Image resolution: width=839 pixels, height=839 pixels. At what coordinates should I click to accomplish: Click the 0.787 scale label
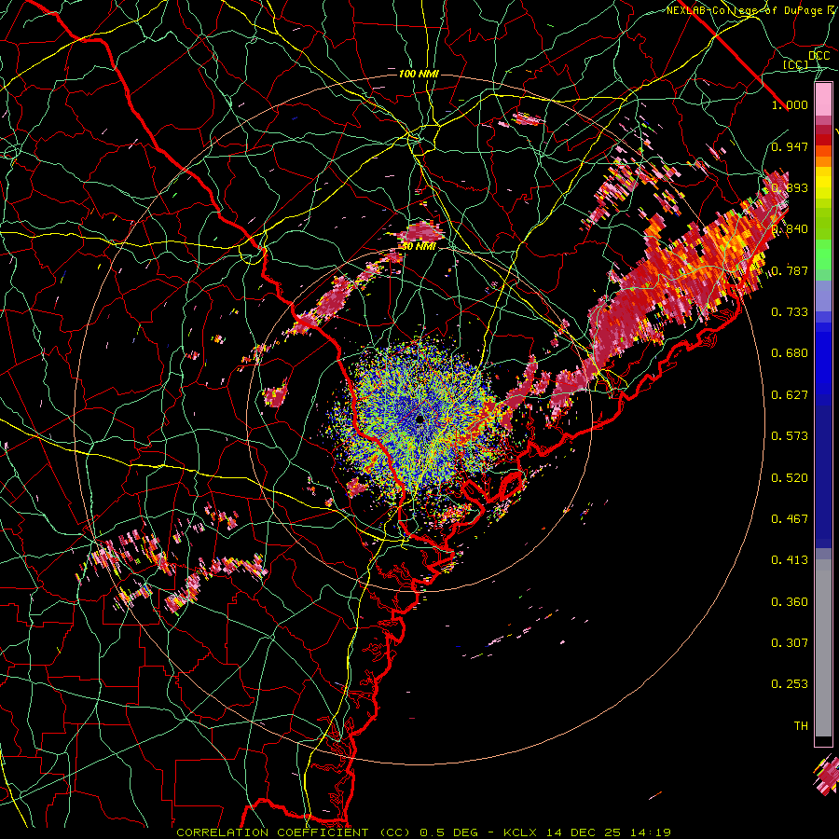pyautogui.click(x=790, y=270)
